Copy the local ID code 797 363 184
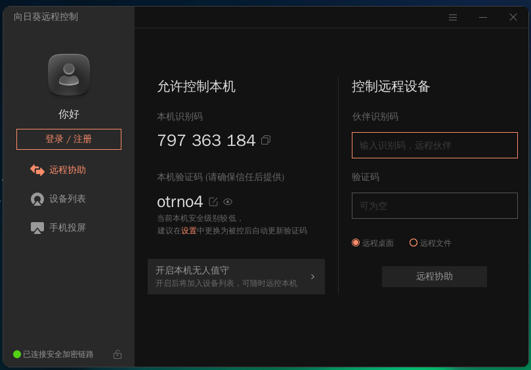 (266, 140)
